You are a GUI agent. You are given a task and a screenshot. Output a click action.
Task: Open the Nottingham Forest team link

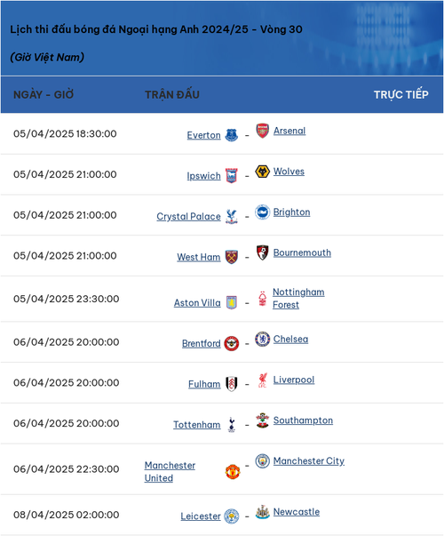[x=298, y=299]
